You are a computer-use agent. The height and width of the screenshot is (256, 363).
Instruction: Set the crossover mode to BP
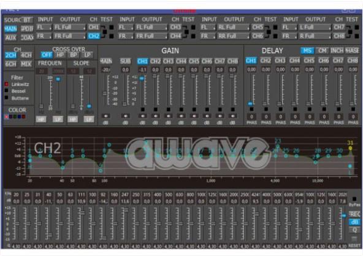tap(74, 55)
